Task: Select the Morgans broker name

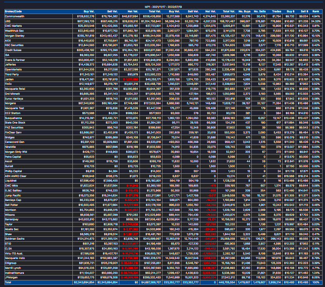Action: point(10,103)
